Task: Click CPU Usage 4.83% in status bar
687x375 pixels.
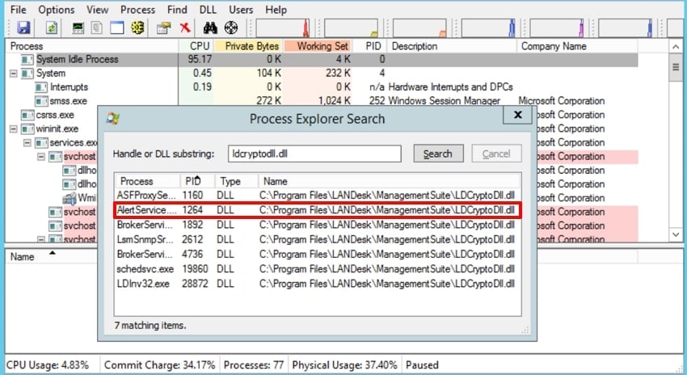Action: (48, 365)
